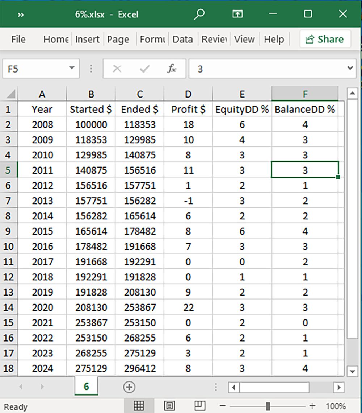The image size is (362, 413).
Task: Expand the formula bar with chevron
Action: 350,68
